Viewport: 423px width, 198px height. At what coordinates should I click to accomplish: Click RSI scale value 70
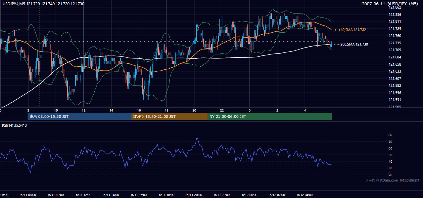[x=390, y=142]
